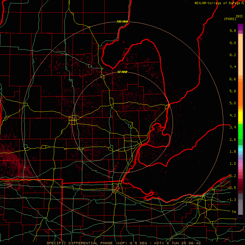Pick the cyan segment of the color bar

click(240, 150)
